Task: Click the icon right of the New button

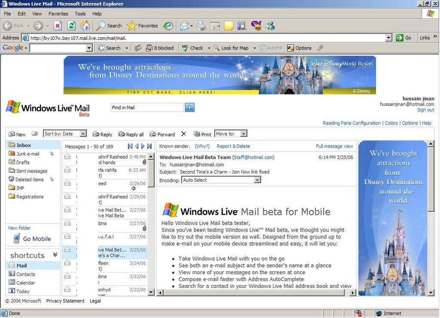Action: (x=35, y=134)
